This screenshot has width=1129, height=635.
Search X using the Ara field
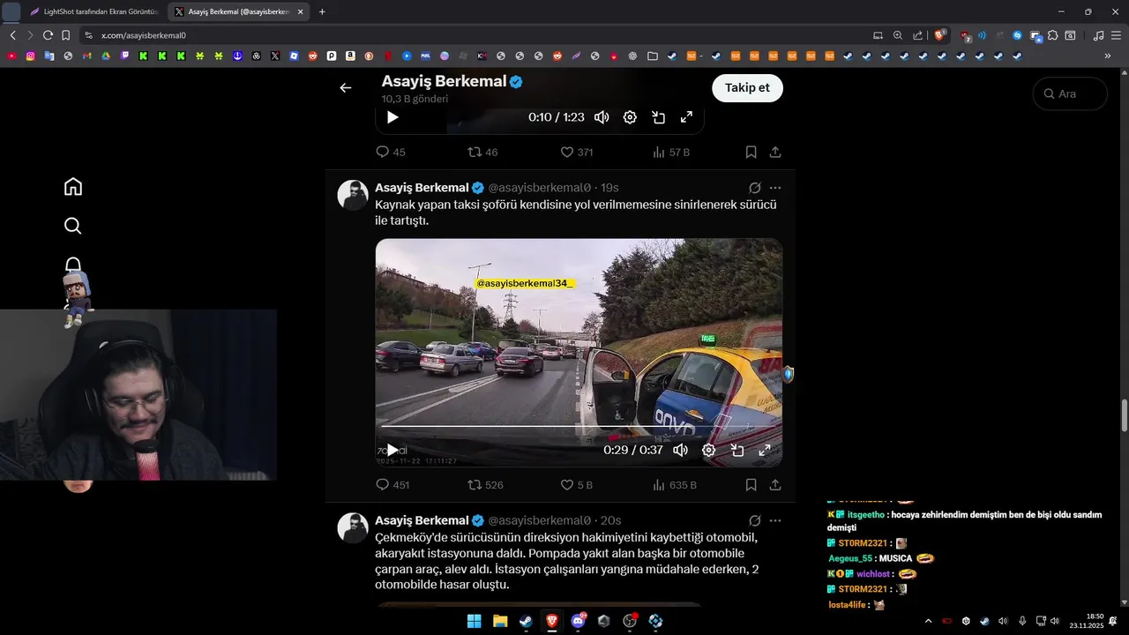[1070, 93]
